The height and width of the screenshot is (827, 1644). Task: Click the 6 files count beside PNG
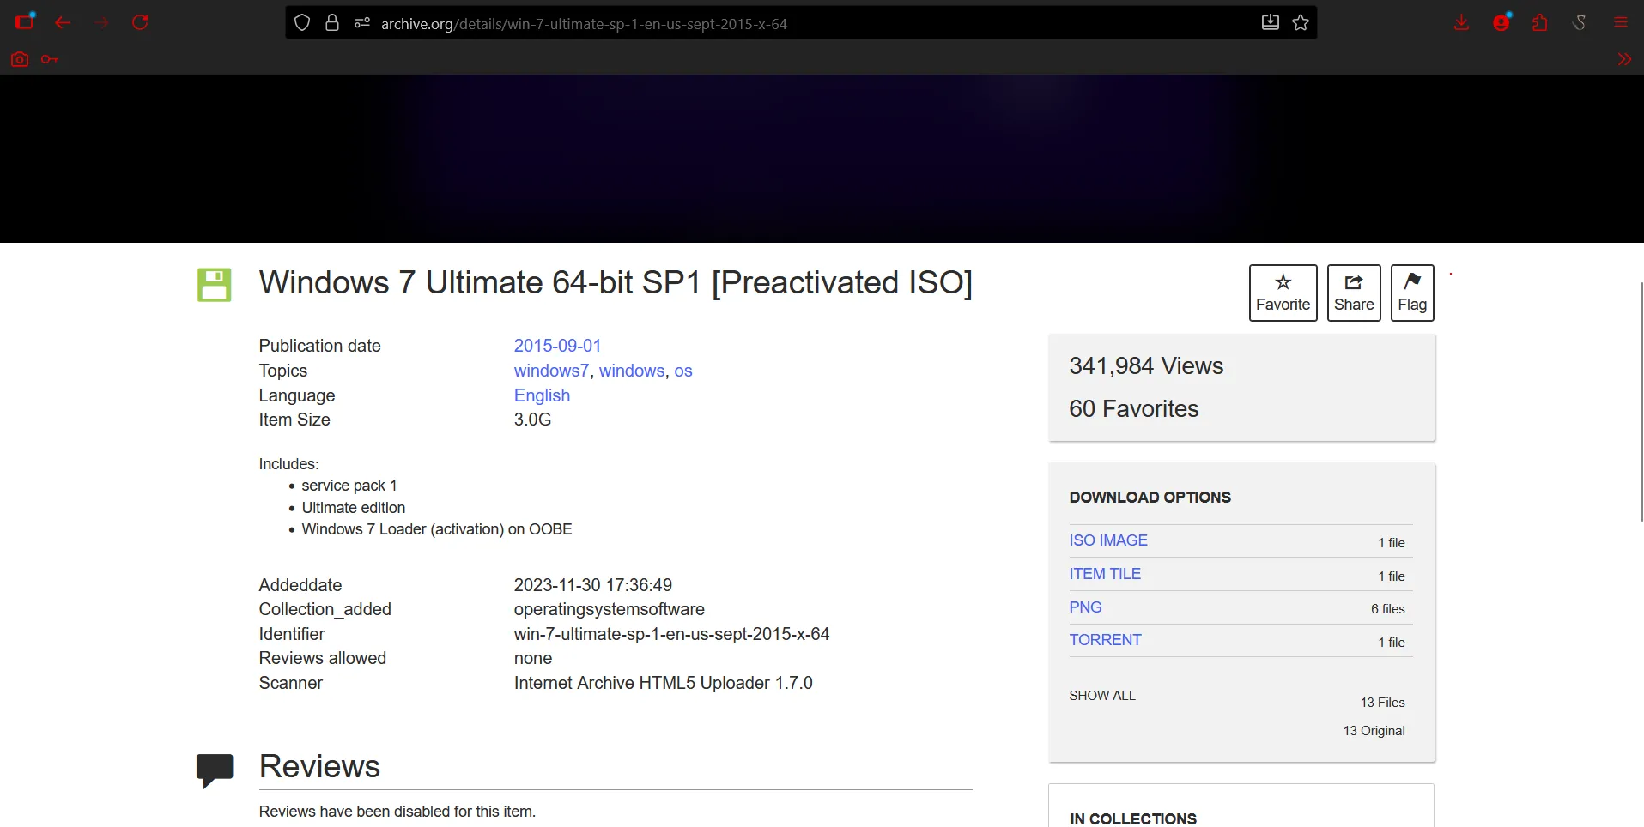(1388, 609)
